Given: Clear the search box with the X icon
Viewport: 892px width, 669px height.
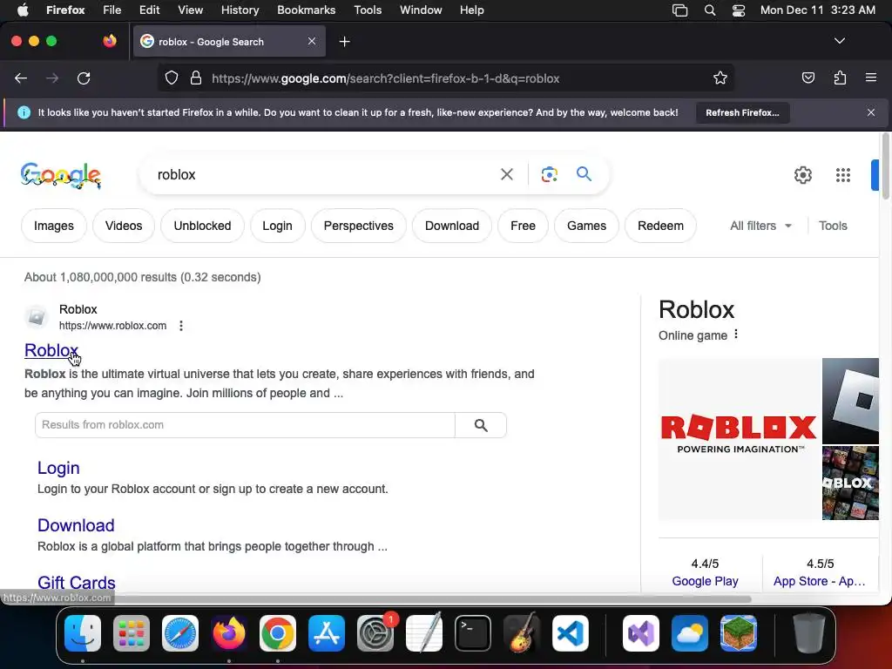Looking at the screenshot, I should click(506, 174).
